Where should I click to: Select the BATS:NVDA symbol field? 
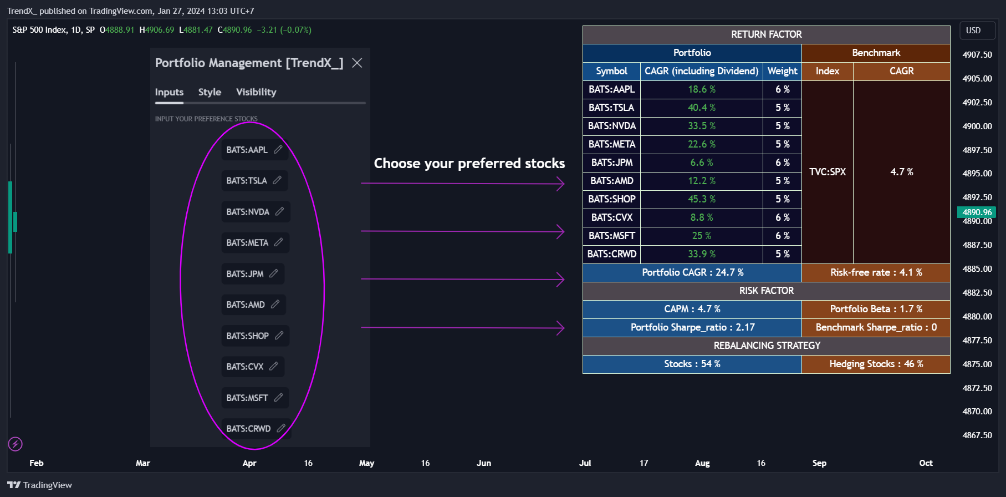click(256, 212)
